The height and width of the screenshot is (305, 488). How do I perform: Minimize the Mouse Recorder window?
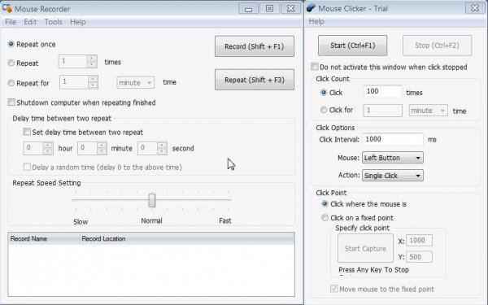tap(248, 9)
